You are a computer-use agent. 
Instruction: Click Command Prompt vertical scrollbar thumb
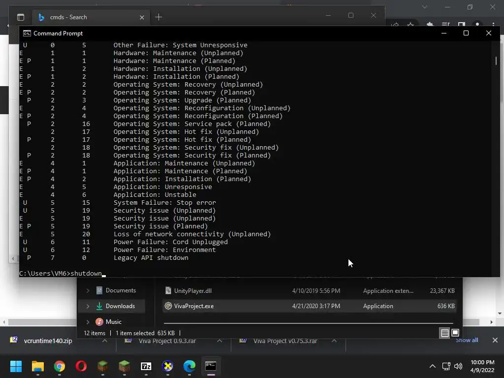click(x=496, y=61)
